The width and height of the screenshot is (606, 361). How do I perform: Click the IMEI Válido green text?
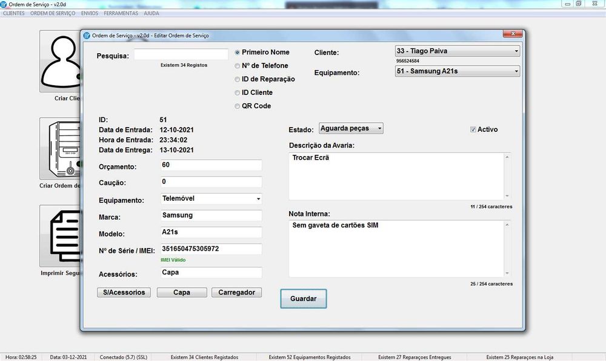(173, 260)
